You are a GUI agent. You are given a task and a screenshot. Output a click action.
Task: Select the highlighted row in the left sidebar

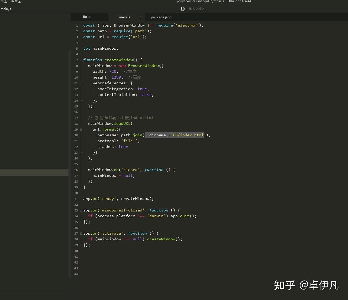[x=34, y=173]
